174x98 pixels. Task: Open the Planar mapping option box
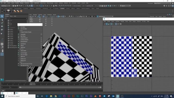pos(41,46)
